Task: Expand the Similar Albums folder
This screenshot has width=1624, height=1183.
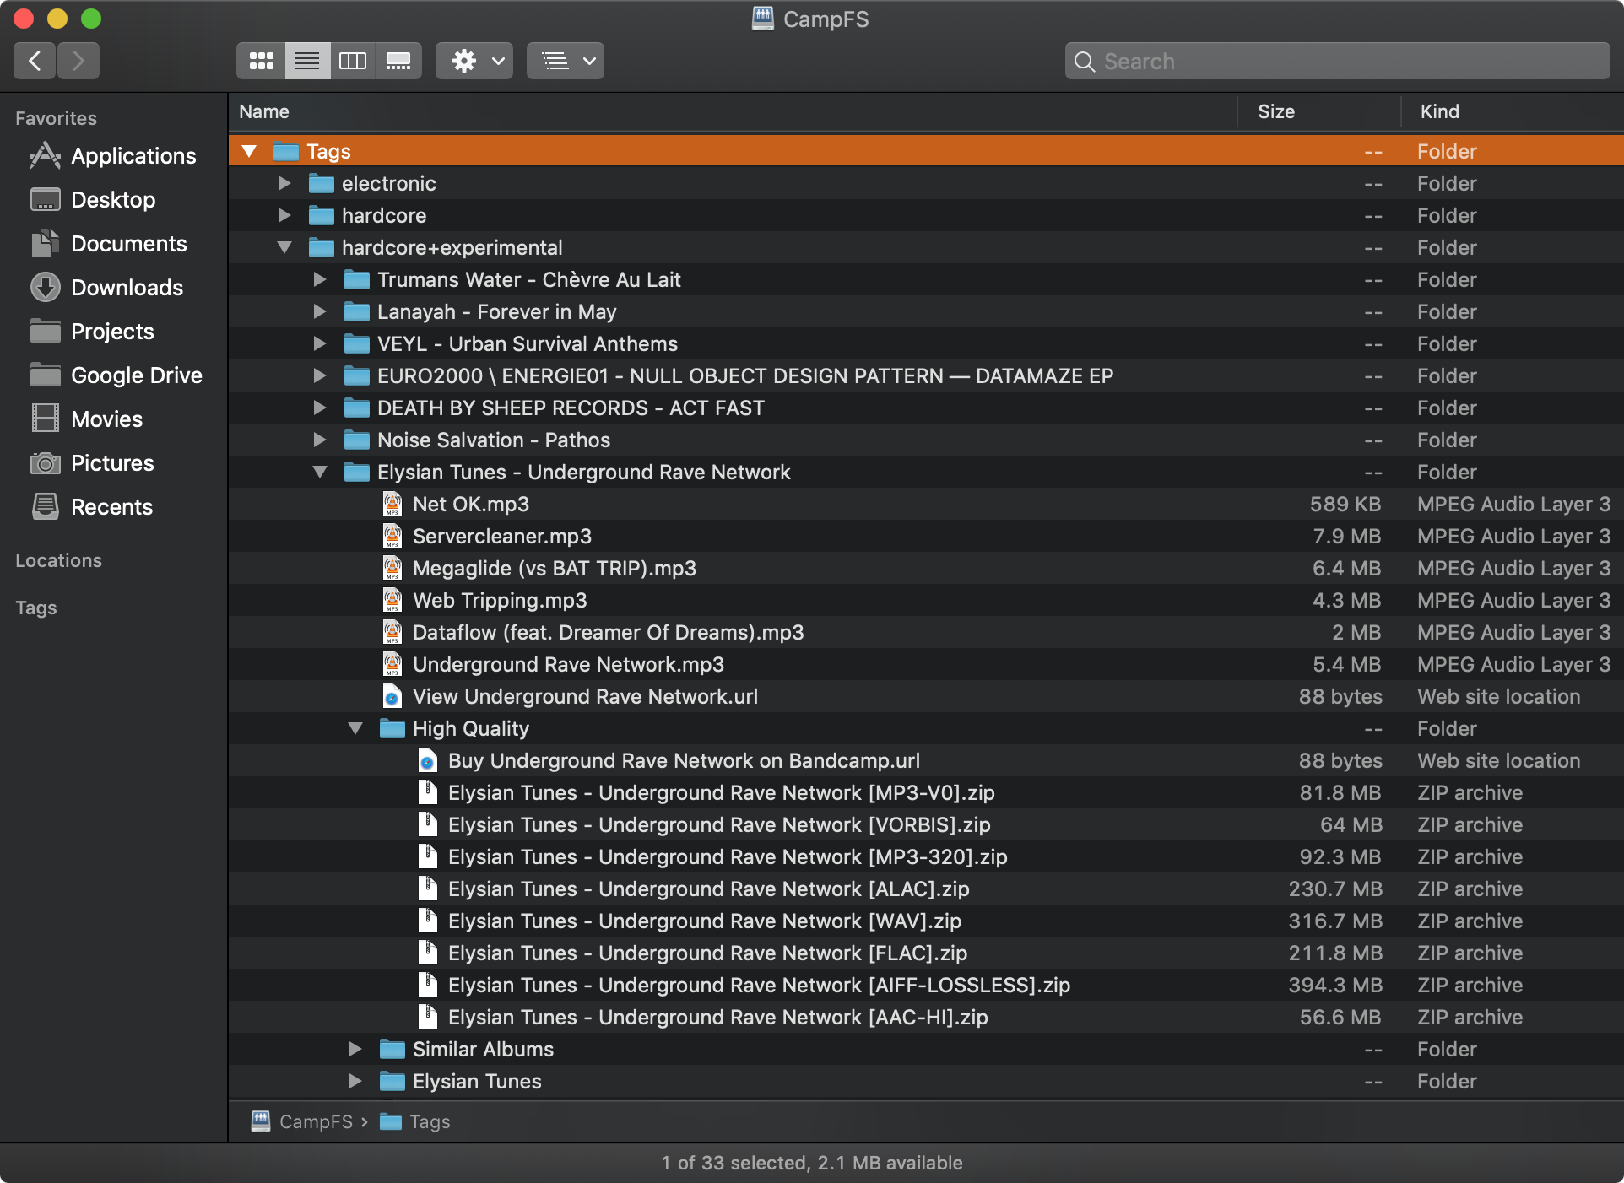Action: pyautogui.click(x=355, y=1050)
